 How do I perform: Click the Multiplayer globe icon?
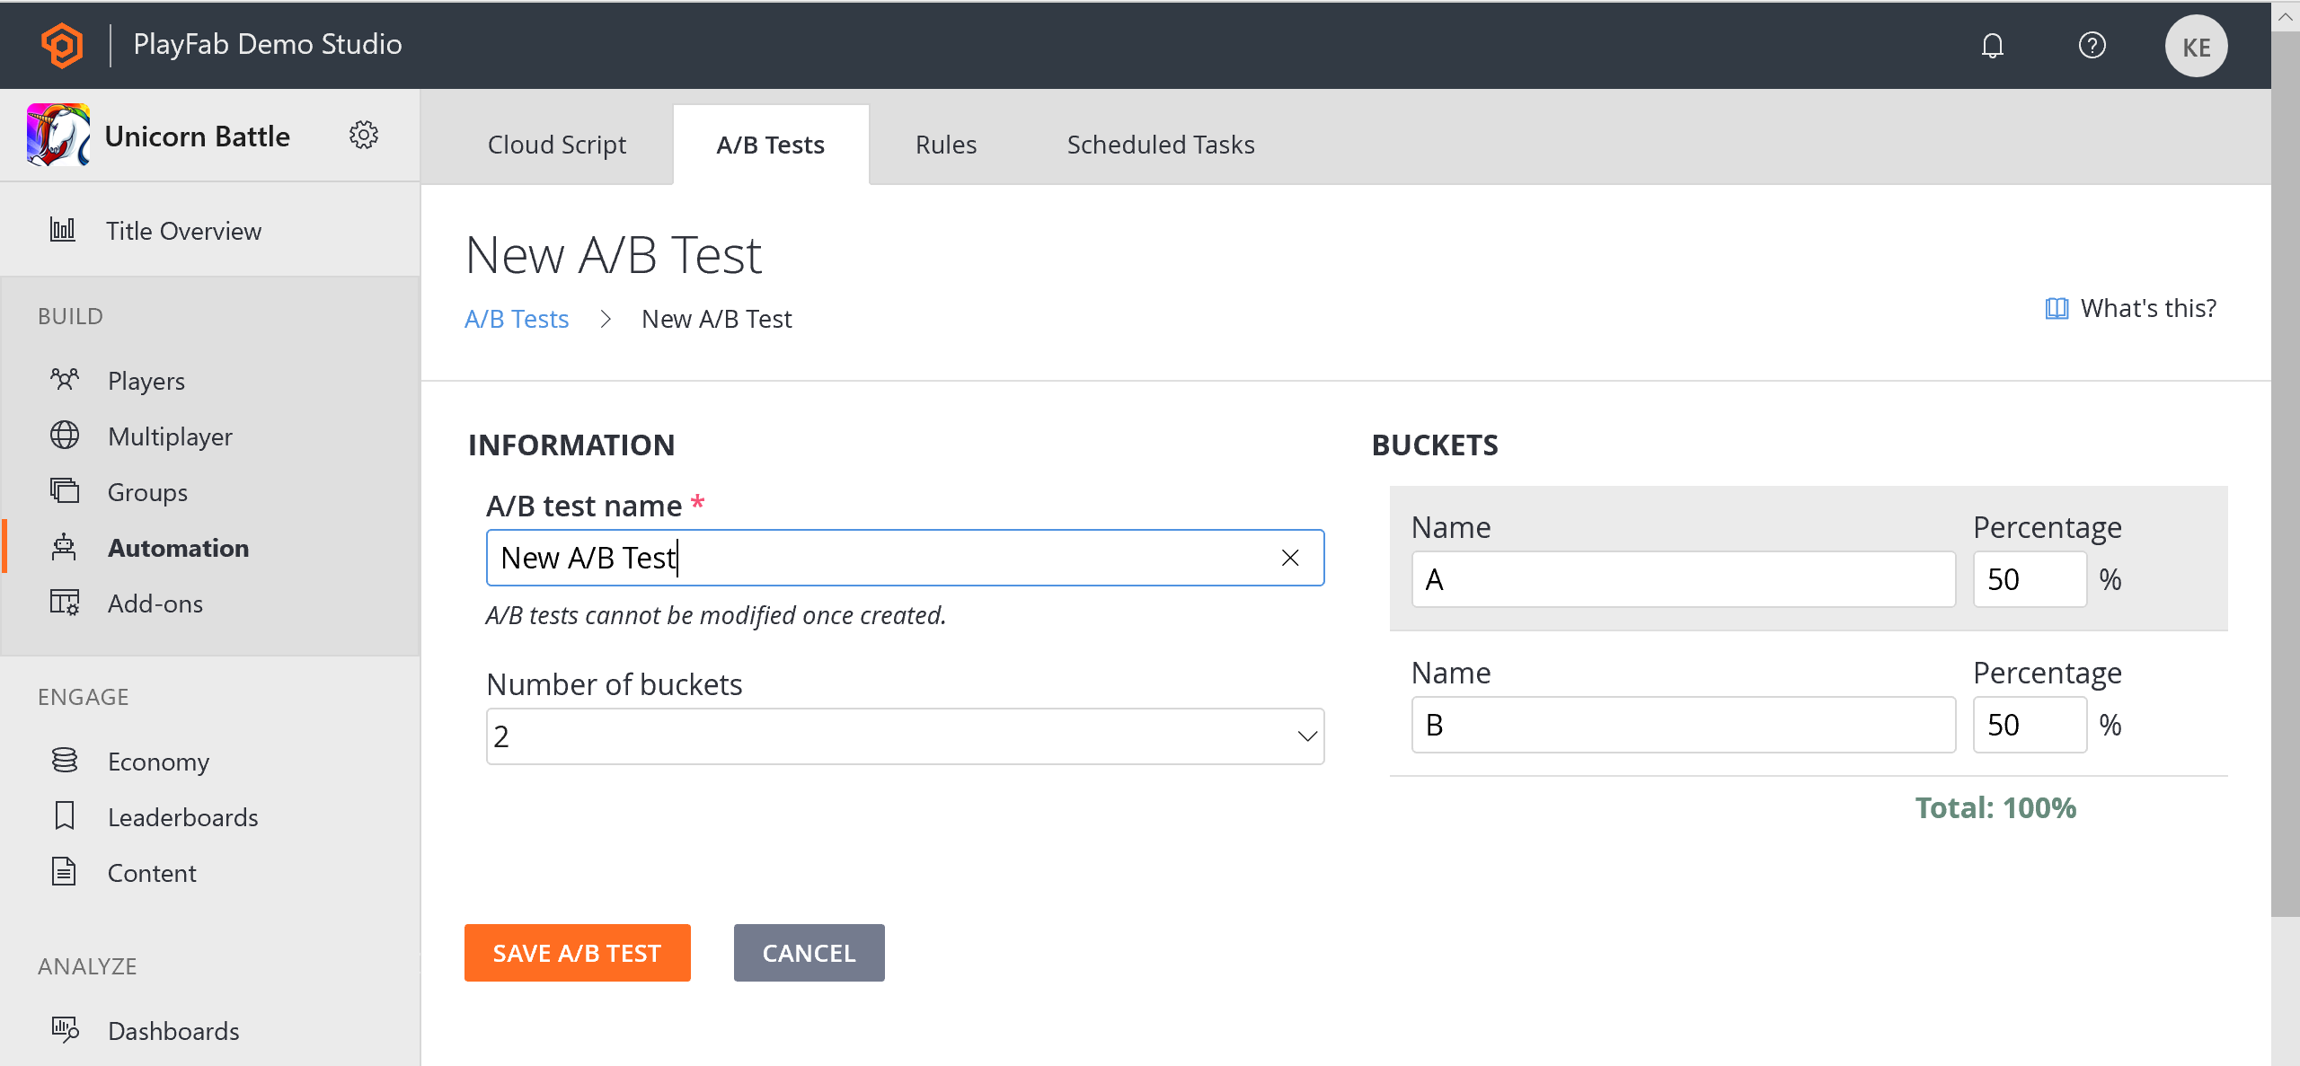[x=65, y=435]
